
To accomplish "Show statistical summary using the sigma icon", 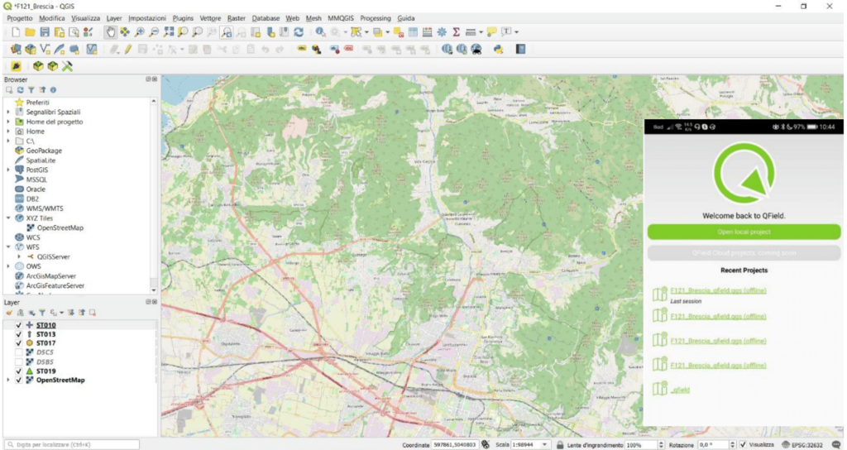I will [x=456, y=32].
